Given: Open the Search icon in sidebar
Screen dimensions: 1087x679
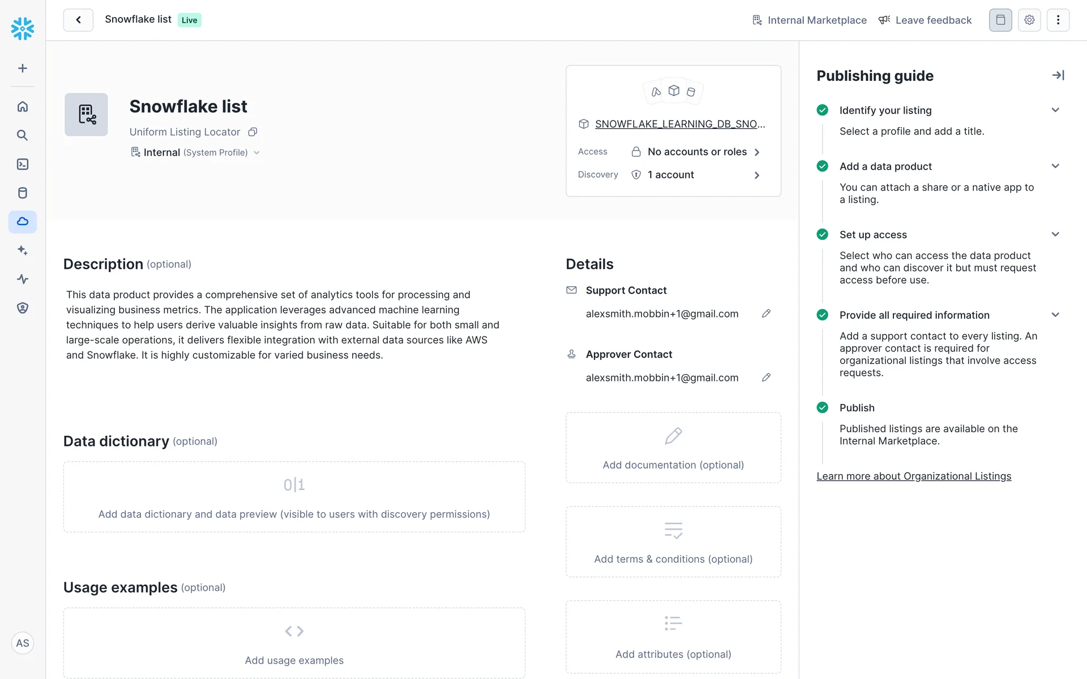Looking at the screenshot, I should click(23, 135).
